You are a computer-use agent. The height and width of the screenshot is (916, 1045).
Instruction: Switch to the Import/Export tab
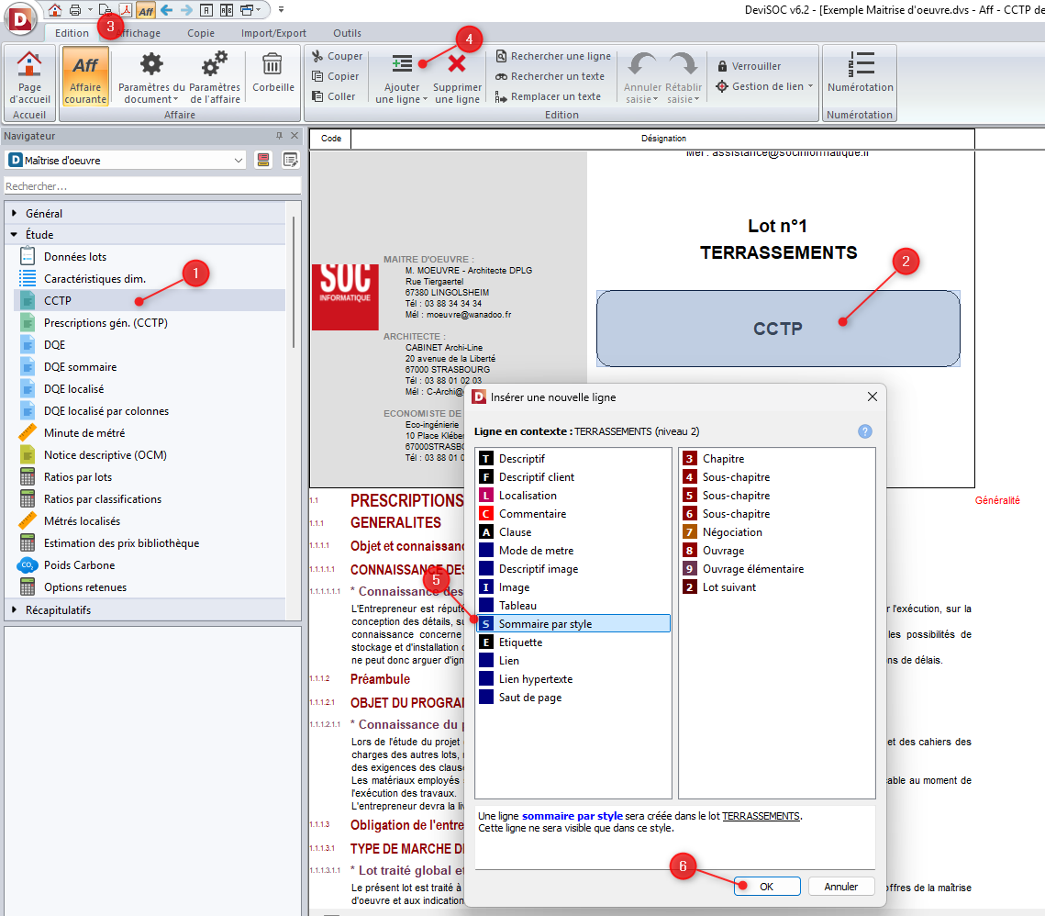[x=273, y=33]
